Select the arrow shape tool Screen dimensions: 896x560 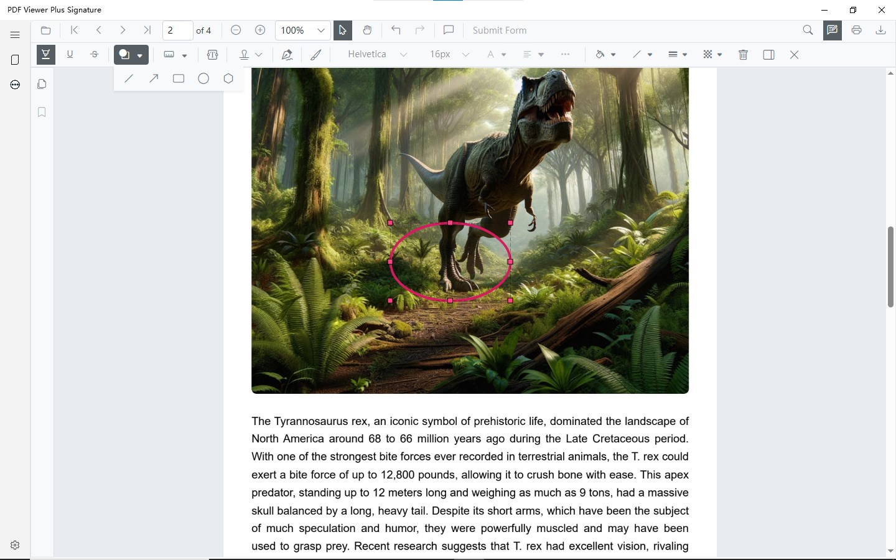(154, 78)
